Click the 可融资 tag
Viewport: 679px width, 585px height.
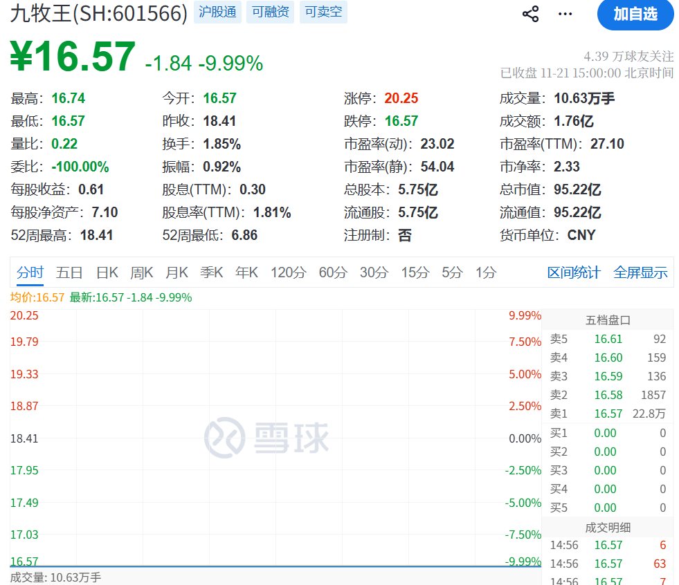coord(270,12)
